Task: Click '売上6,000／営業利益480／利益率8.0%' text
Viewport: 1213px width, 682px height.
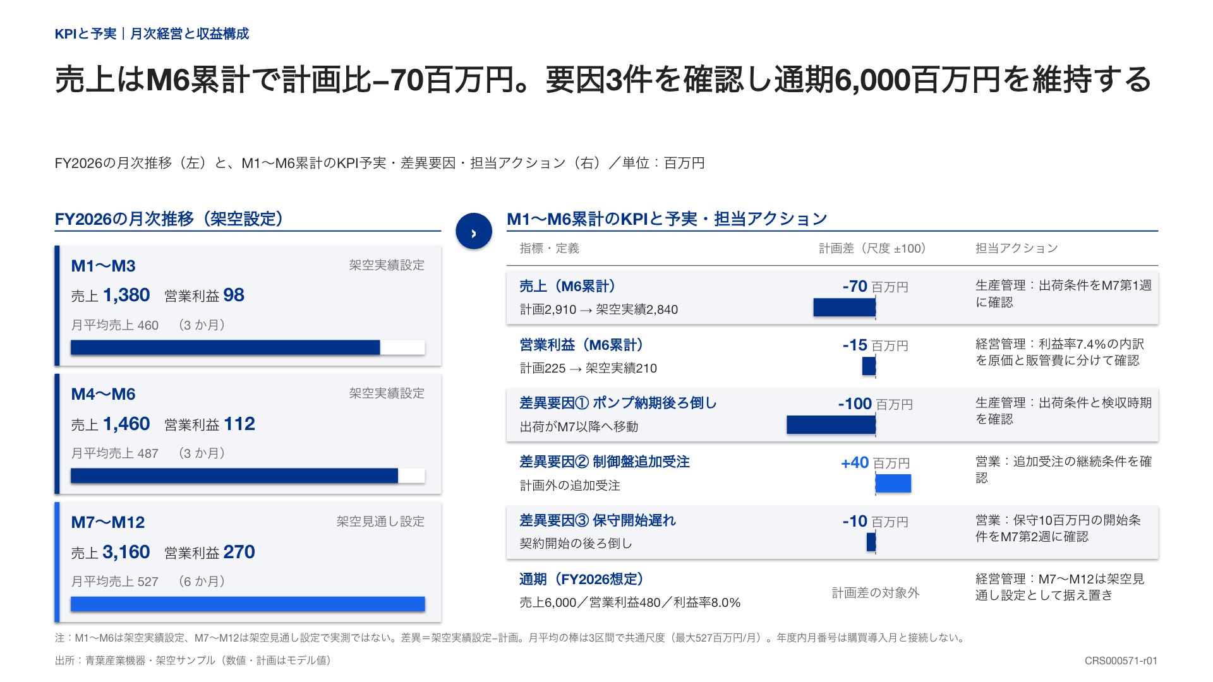Action: coord(630,602)
